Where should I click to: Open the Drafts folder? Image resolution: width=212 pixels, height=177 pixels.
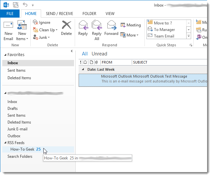click(x=13, y=109)
